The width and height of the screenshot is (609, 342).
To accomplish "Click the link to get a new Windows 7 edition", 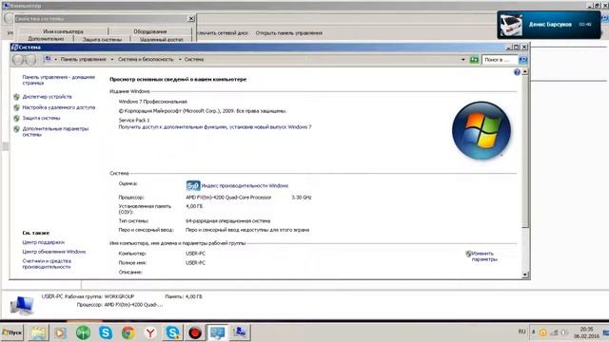I will [215, 126].
